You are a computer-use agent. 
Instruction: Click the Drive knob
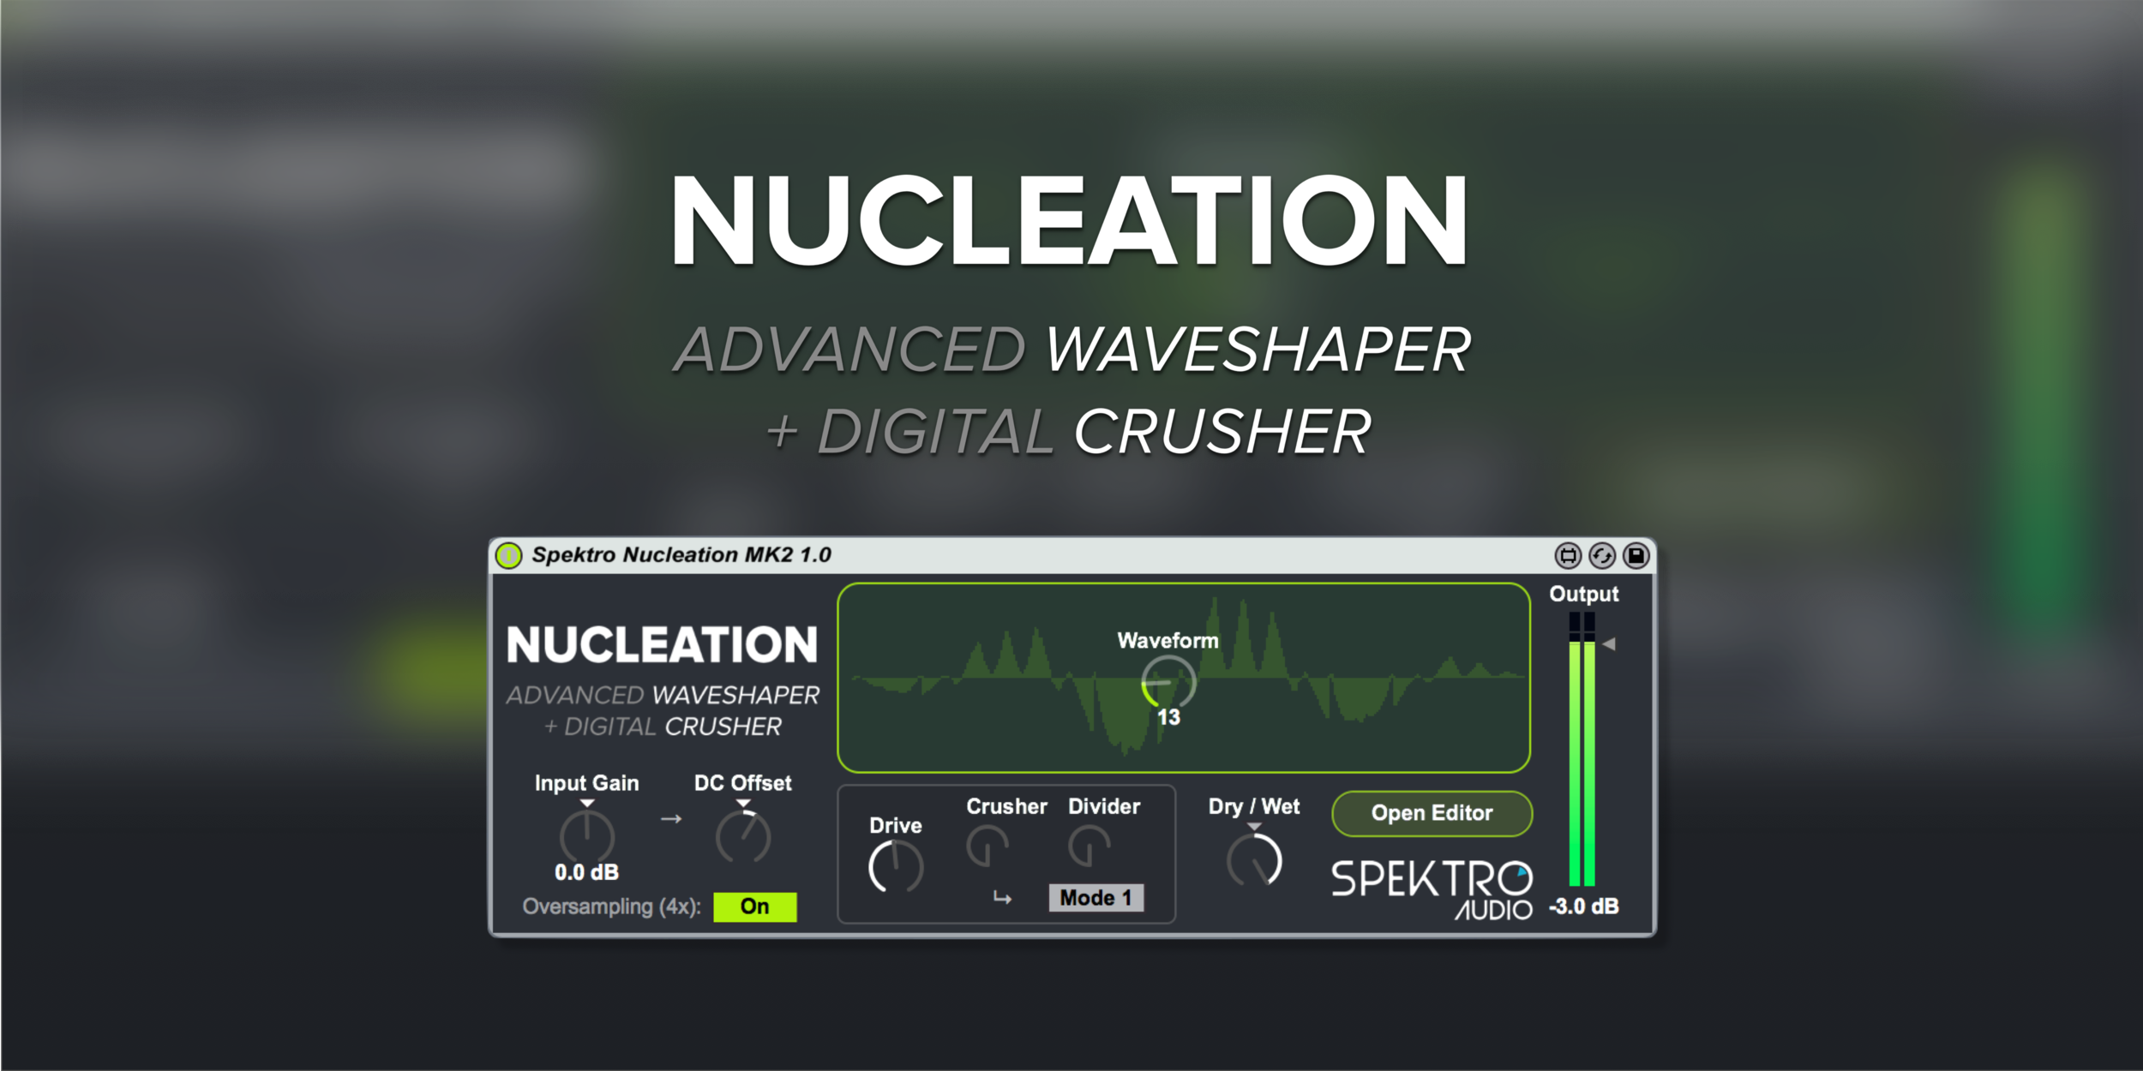pyautogui.click(x=896, y=867)
